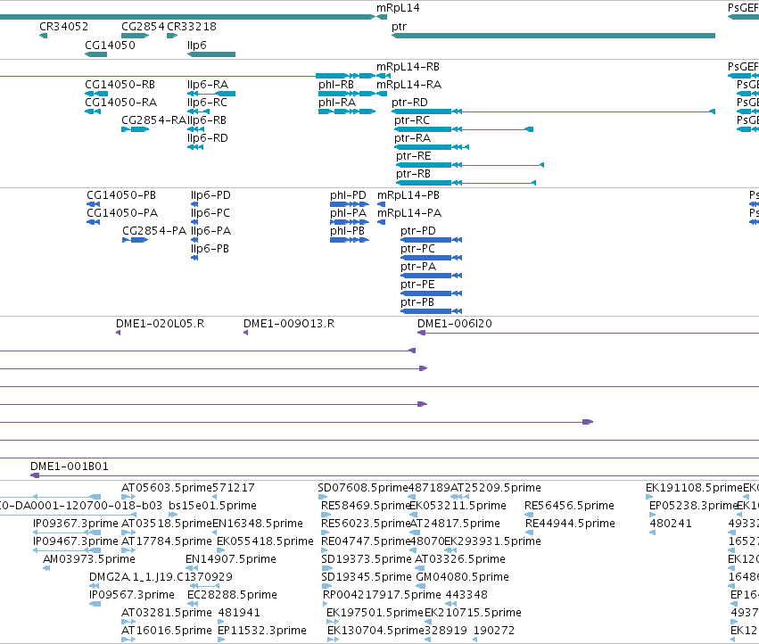Select the EC28288.5prime EST label
This screenshot has width=759, height=644.
pos(233,596)
